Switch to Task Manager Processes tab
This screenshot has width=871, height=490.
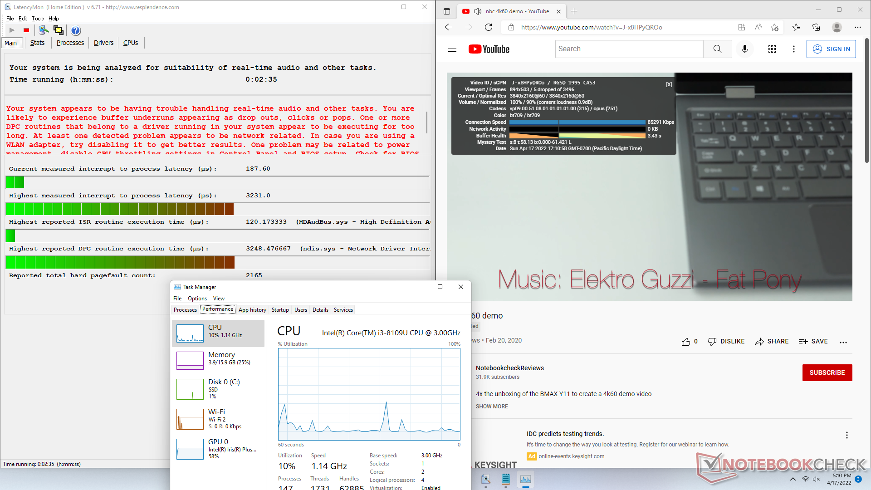coord(185,310)
